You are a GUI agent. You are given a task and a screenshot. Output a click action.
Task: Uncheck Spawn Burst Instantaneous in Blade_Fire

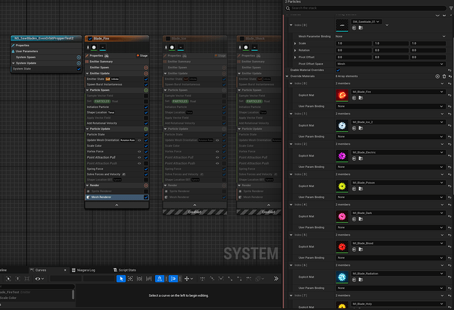146,85
